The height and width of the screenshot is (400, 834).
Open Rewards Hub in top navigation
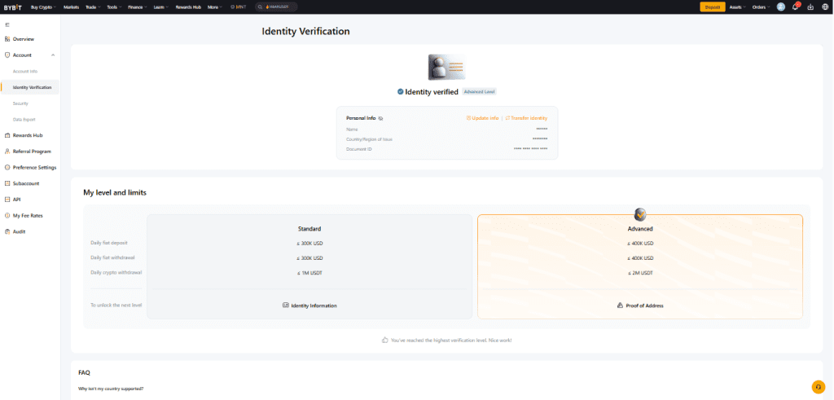188,7
